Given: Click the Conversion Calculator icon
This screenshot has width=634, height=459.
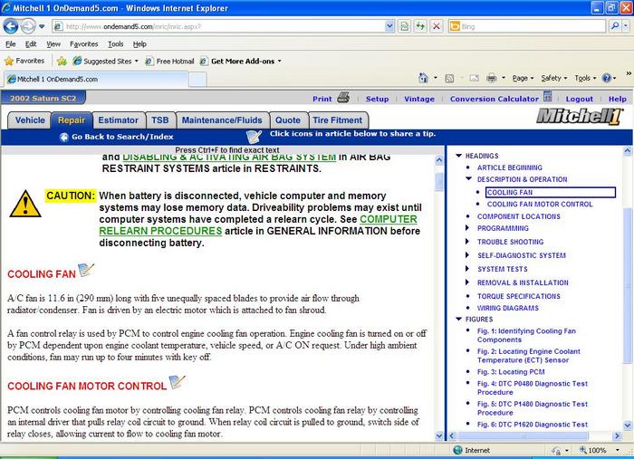Looking at the screenshot, I should tap(547, 97).
